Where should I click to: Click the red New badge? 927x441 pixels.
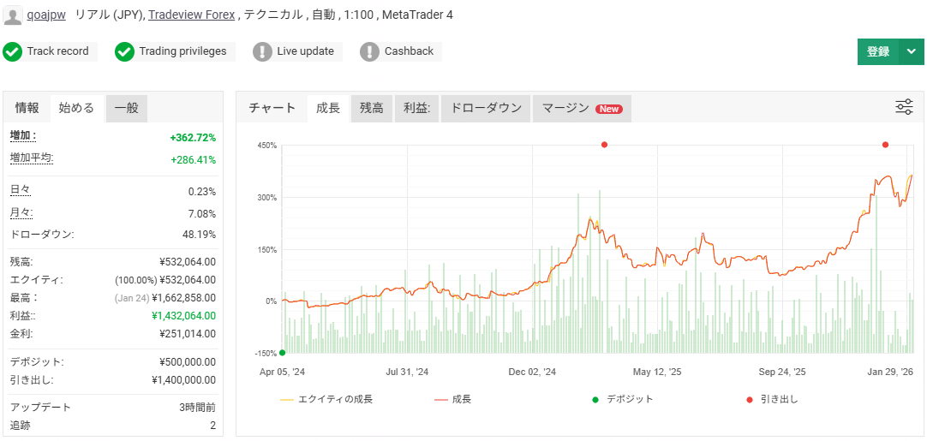(609, 109)
